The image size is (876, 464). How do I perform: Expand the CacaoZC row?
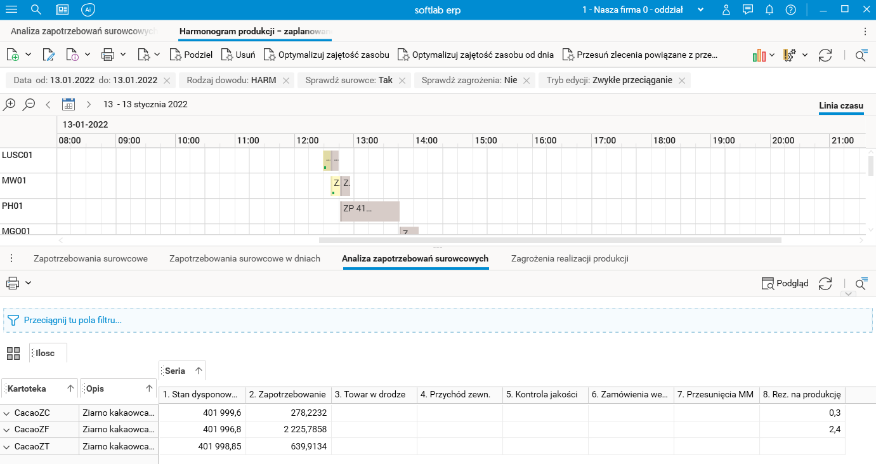tap(7, 413)
